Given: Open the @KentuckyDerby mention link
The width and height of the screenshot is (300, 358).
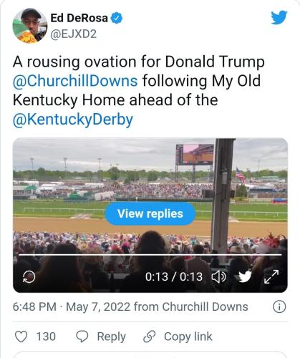Looking at the screenshot, I should [x=73, y=120].
